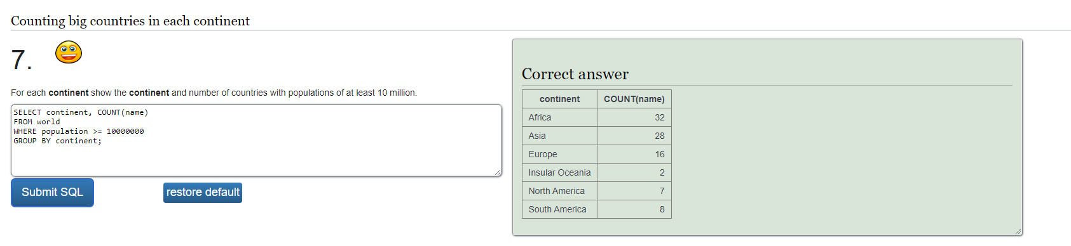Image resolution: width=1071 pixels, height=246 pixels.
Task: Click the answer panel resize handle
Action: [x=1018, y=231]
